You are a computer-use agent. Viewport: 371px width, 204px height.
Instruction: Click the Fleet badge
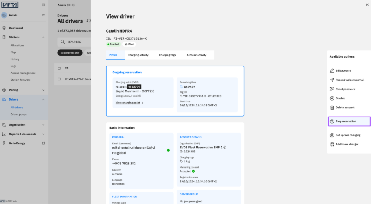129,45
